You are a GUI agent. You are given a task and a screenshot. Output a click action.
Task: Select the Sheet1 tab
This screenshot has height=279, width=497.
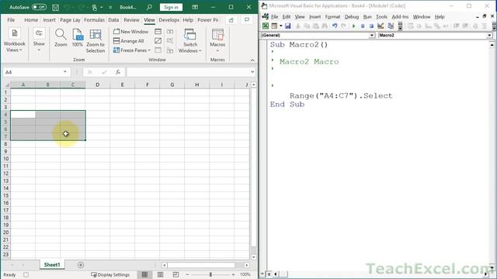tap(52, 265)
